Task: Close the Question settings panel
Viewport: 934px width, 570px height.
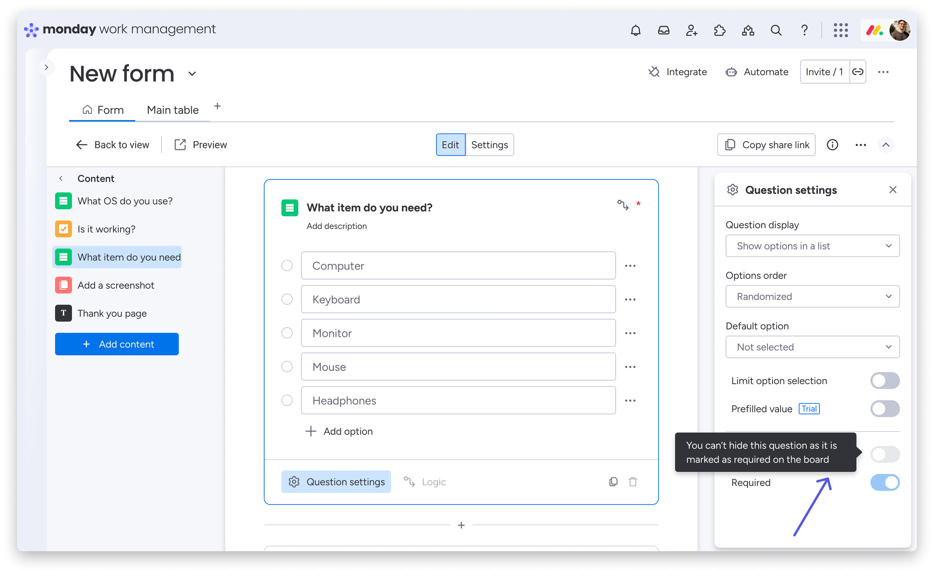Action: 893,189
